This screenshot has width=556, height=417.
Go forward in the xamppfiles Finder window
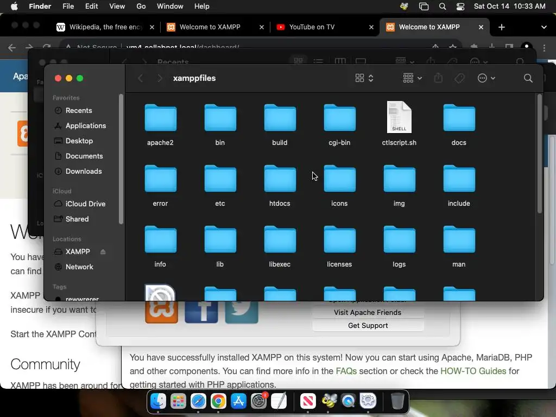coord(160,78)
